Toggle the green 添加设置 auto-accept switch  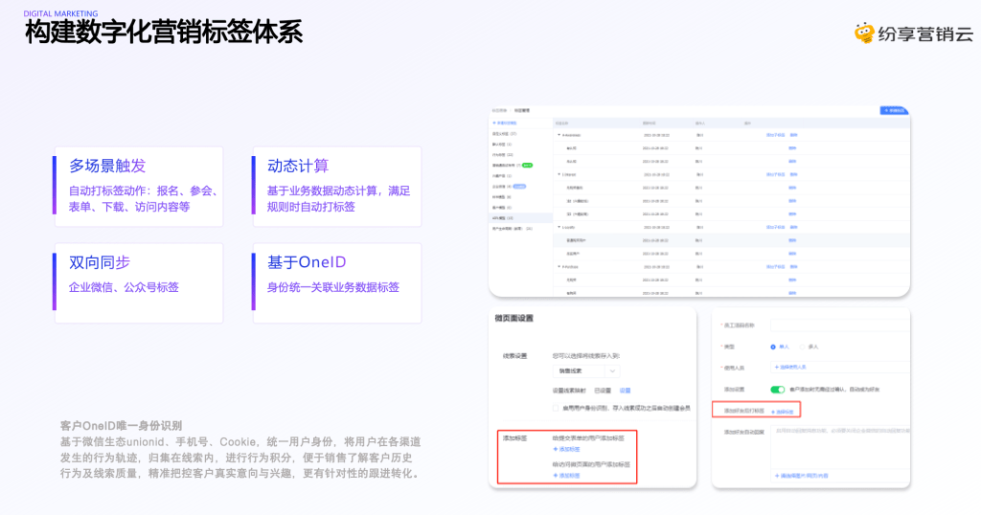coord(778,390)
